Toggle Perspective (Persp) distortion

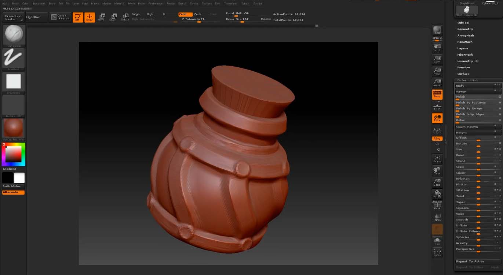[x=437, y=95]
